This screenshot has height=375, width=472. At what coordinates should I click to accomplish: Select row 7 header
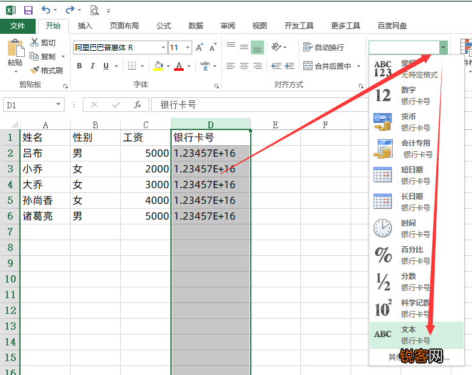(10, 232)
